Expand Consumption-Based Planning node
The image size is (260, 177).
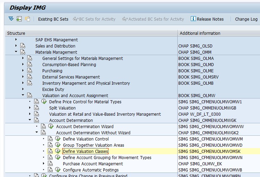23,64
